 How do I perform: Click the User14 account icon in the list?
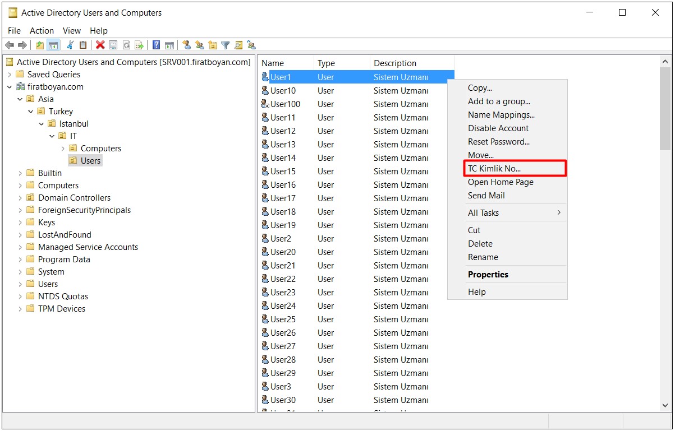[x=265, y=157]
